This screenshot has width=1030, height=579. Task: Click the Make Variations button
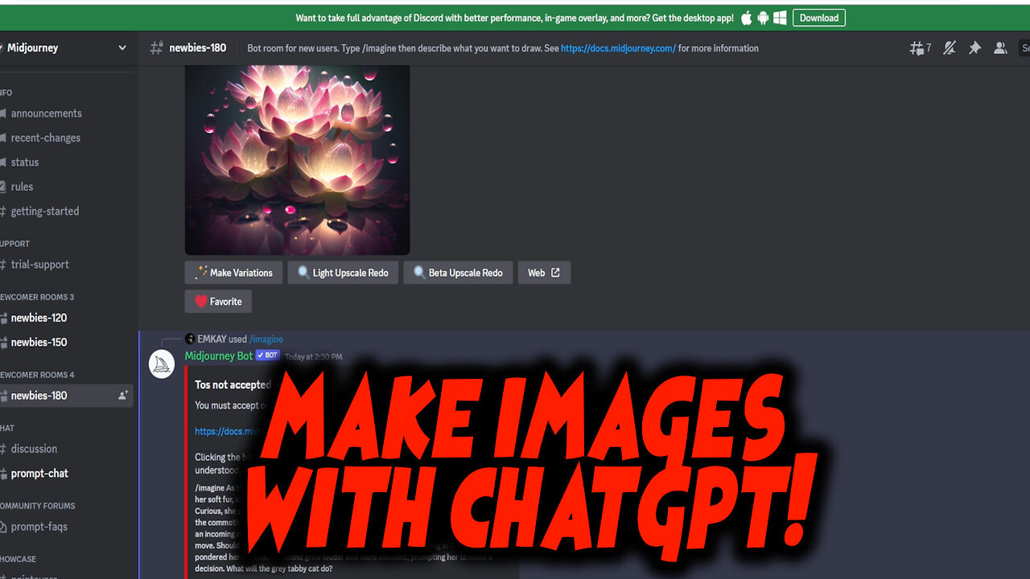point(234,273)
